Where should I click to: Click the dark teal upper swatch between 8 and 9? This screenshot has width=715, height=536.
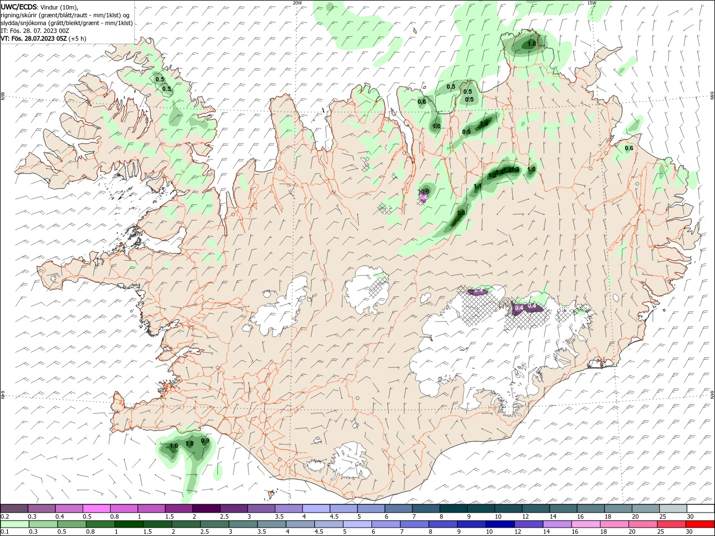pos(453,509)
